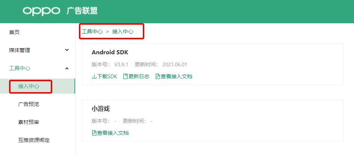Click the 广告联盟 title in the header
This screenshot has height=155, width=354.
coord(82,11)
